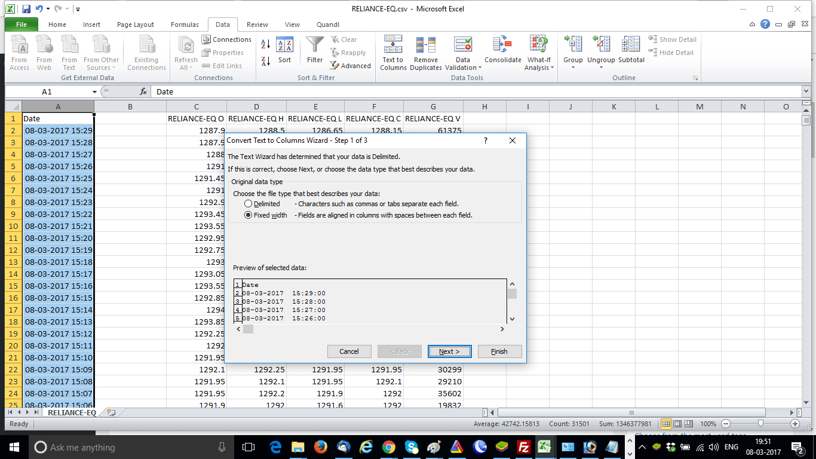Switch to the Quandl tab

(x=327, y=25)
